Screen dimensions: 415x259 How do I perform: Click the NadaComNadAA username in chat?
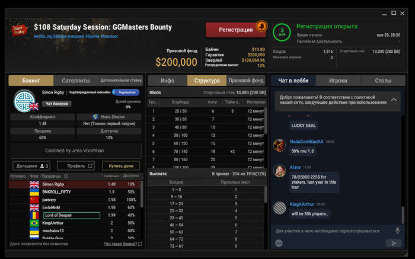click(307, 142)
